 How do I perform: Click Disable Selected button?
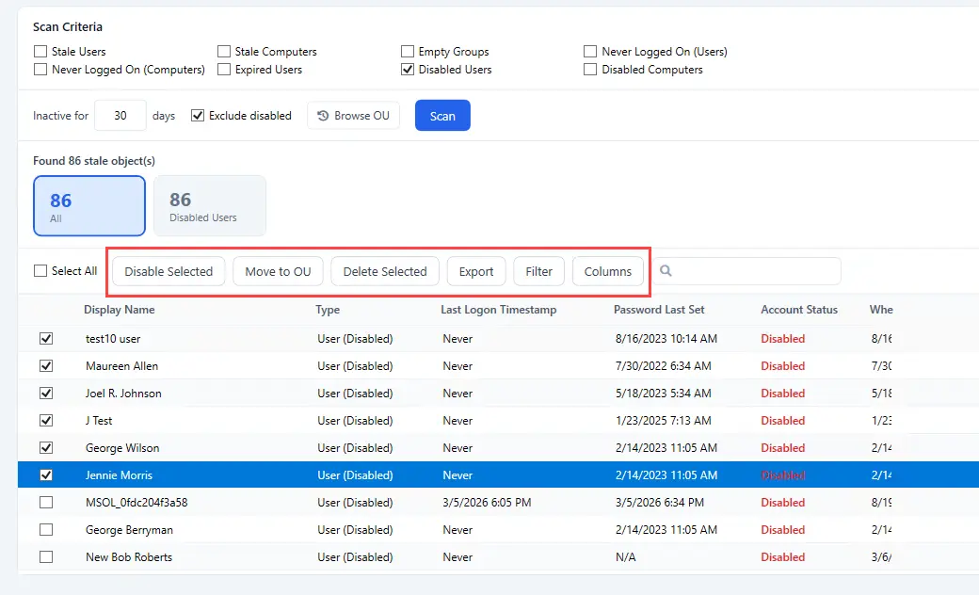pyautogui.click(x=169, y=271)
